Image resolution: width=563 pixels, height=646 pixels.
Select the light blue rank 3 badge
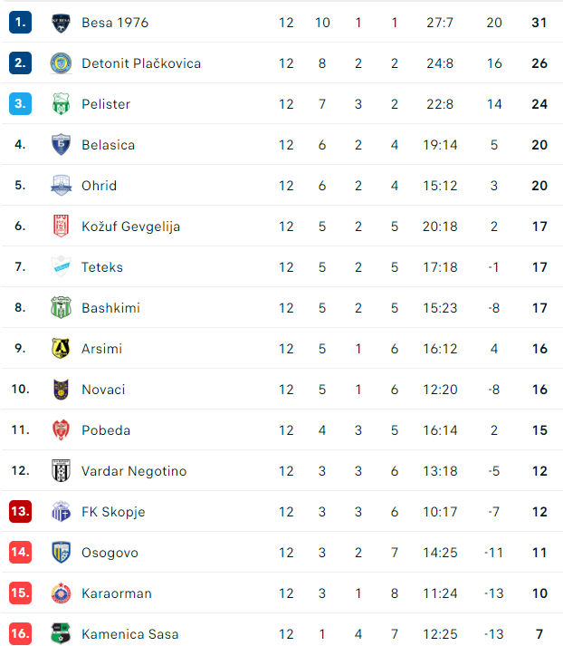tap(20, 104)
